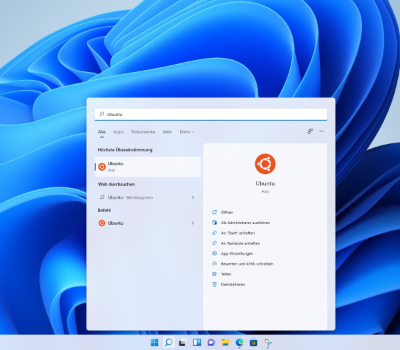This screenshot has width=400, height=350.
Task: Switch to the Dokumente tab
Action: point(143,132)
